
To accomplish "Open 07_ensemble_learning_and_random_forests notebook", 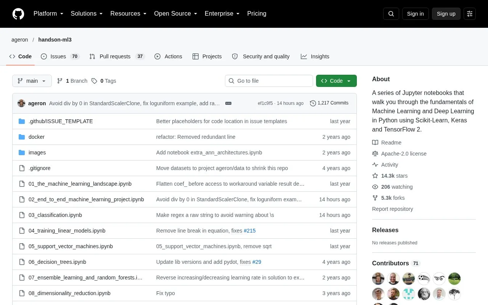I will (85, 278).
